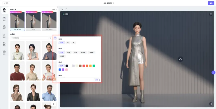Choose library man in red jacket

pos(17,71)
